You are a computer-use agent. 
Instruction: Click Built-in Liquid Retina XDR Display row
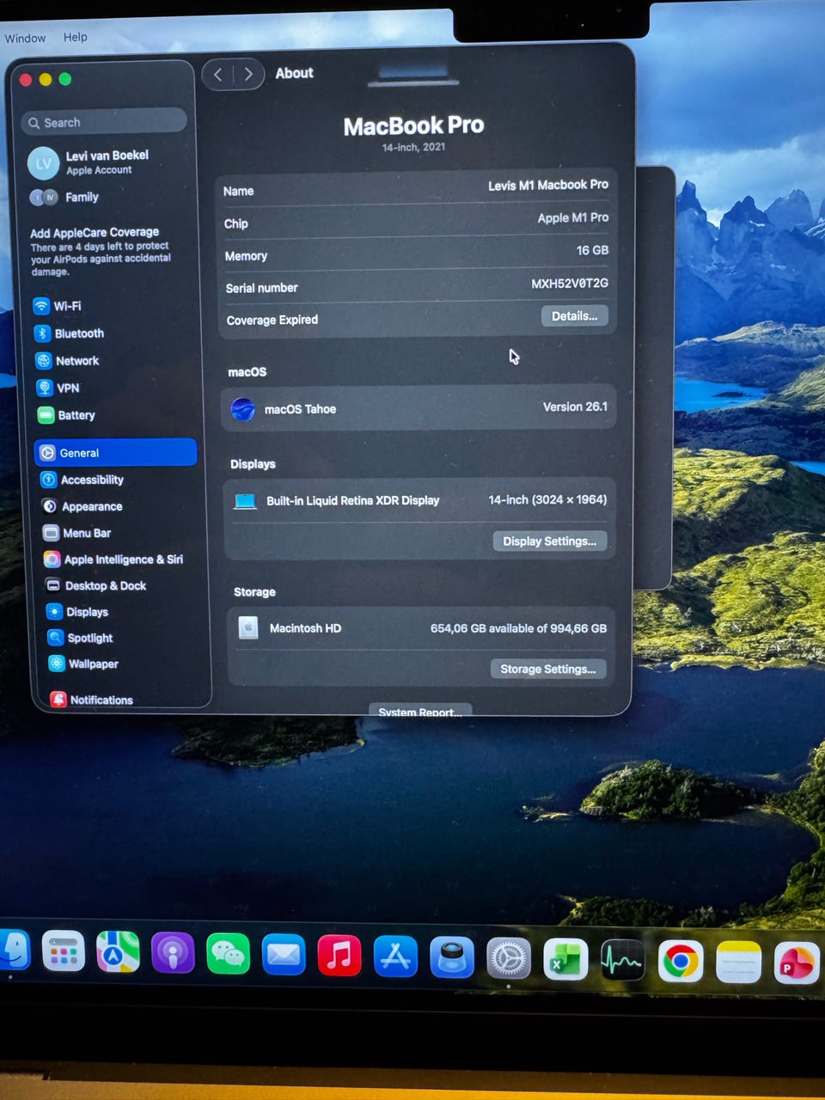pos(419,500)
